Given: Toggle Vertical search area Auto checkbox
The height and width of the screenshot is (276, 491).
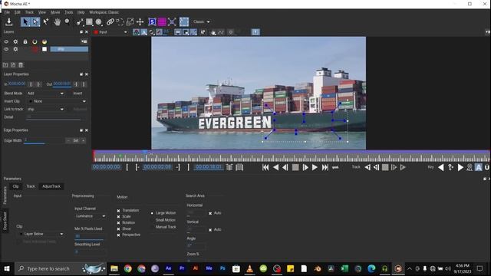Looking at the screenshot, I should [x=210, y=230].
